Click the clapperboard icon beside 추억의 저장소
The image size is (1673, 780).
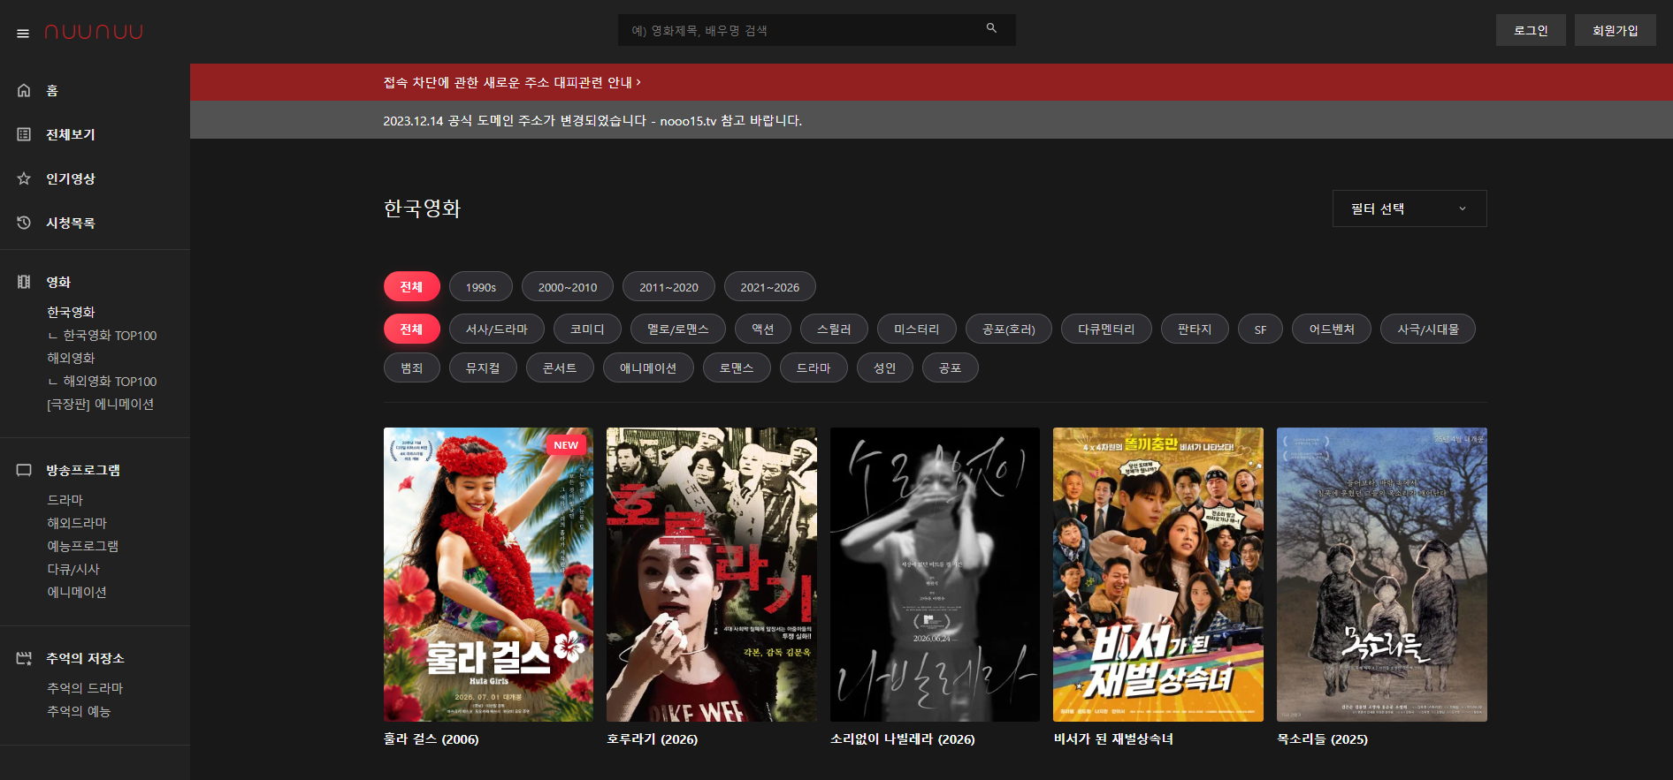pos(24,658)
